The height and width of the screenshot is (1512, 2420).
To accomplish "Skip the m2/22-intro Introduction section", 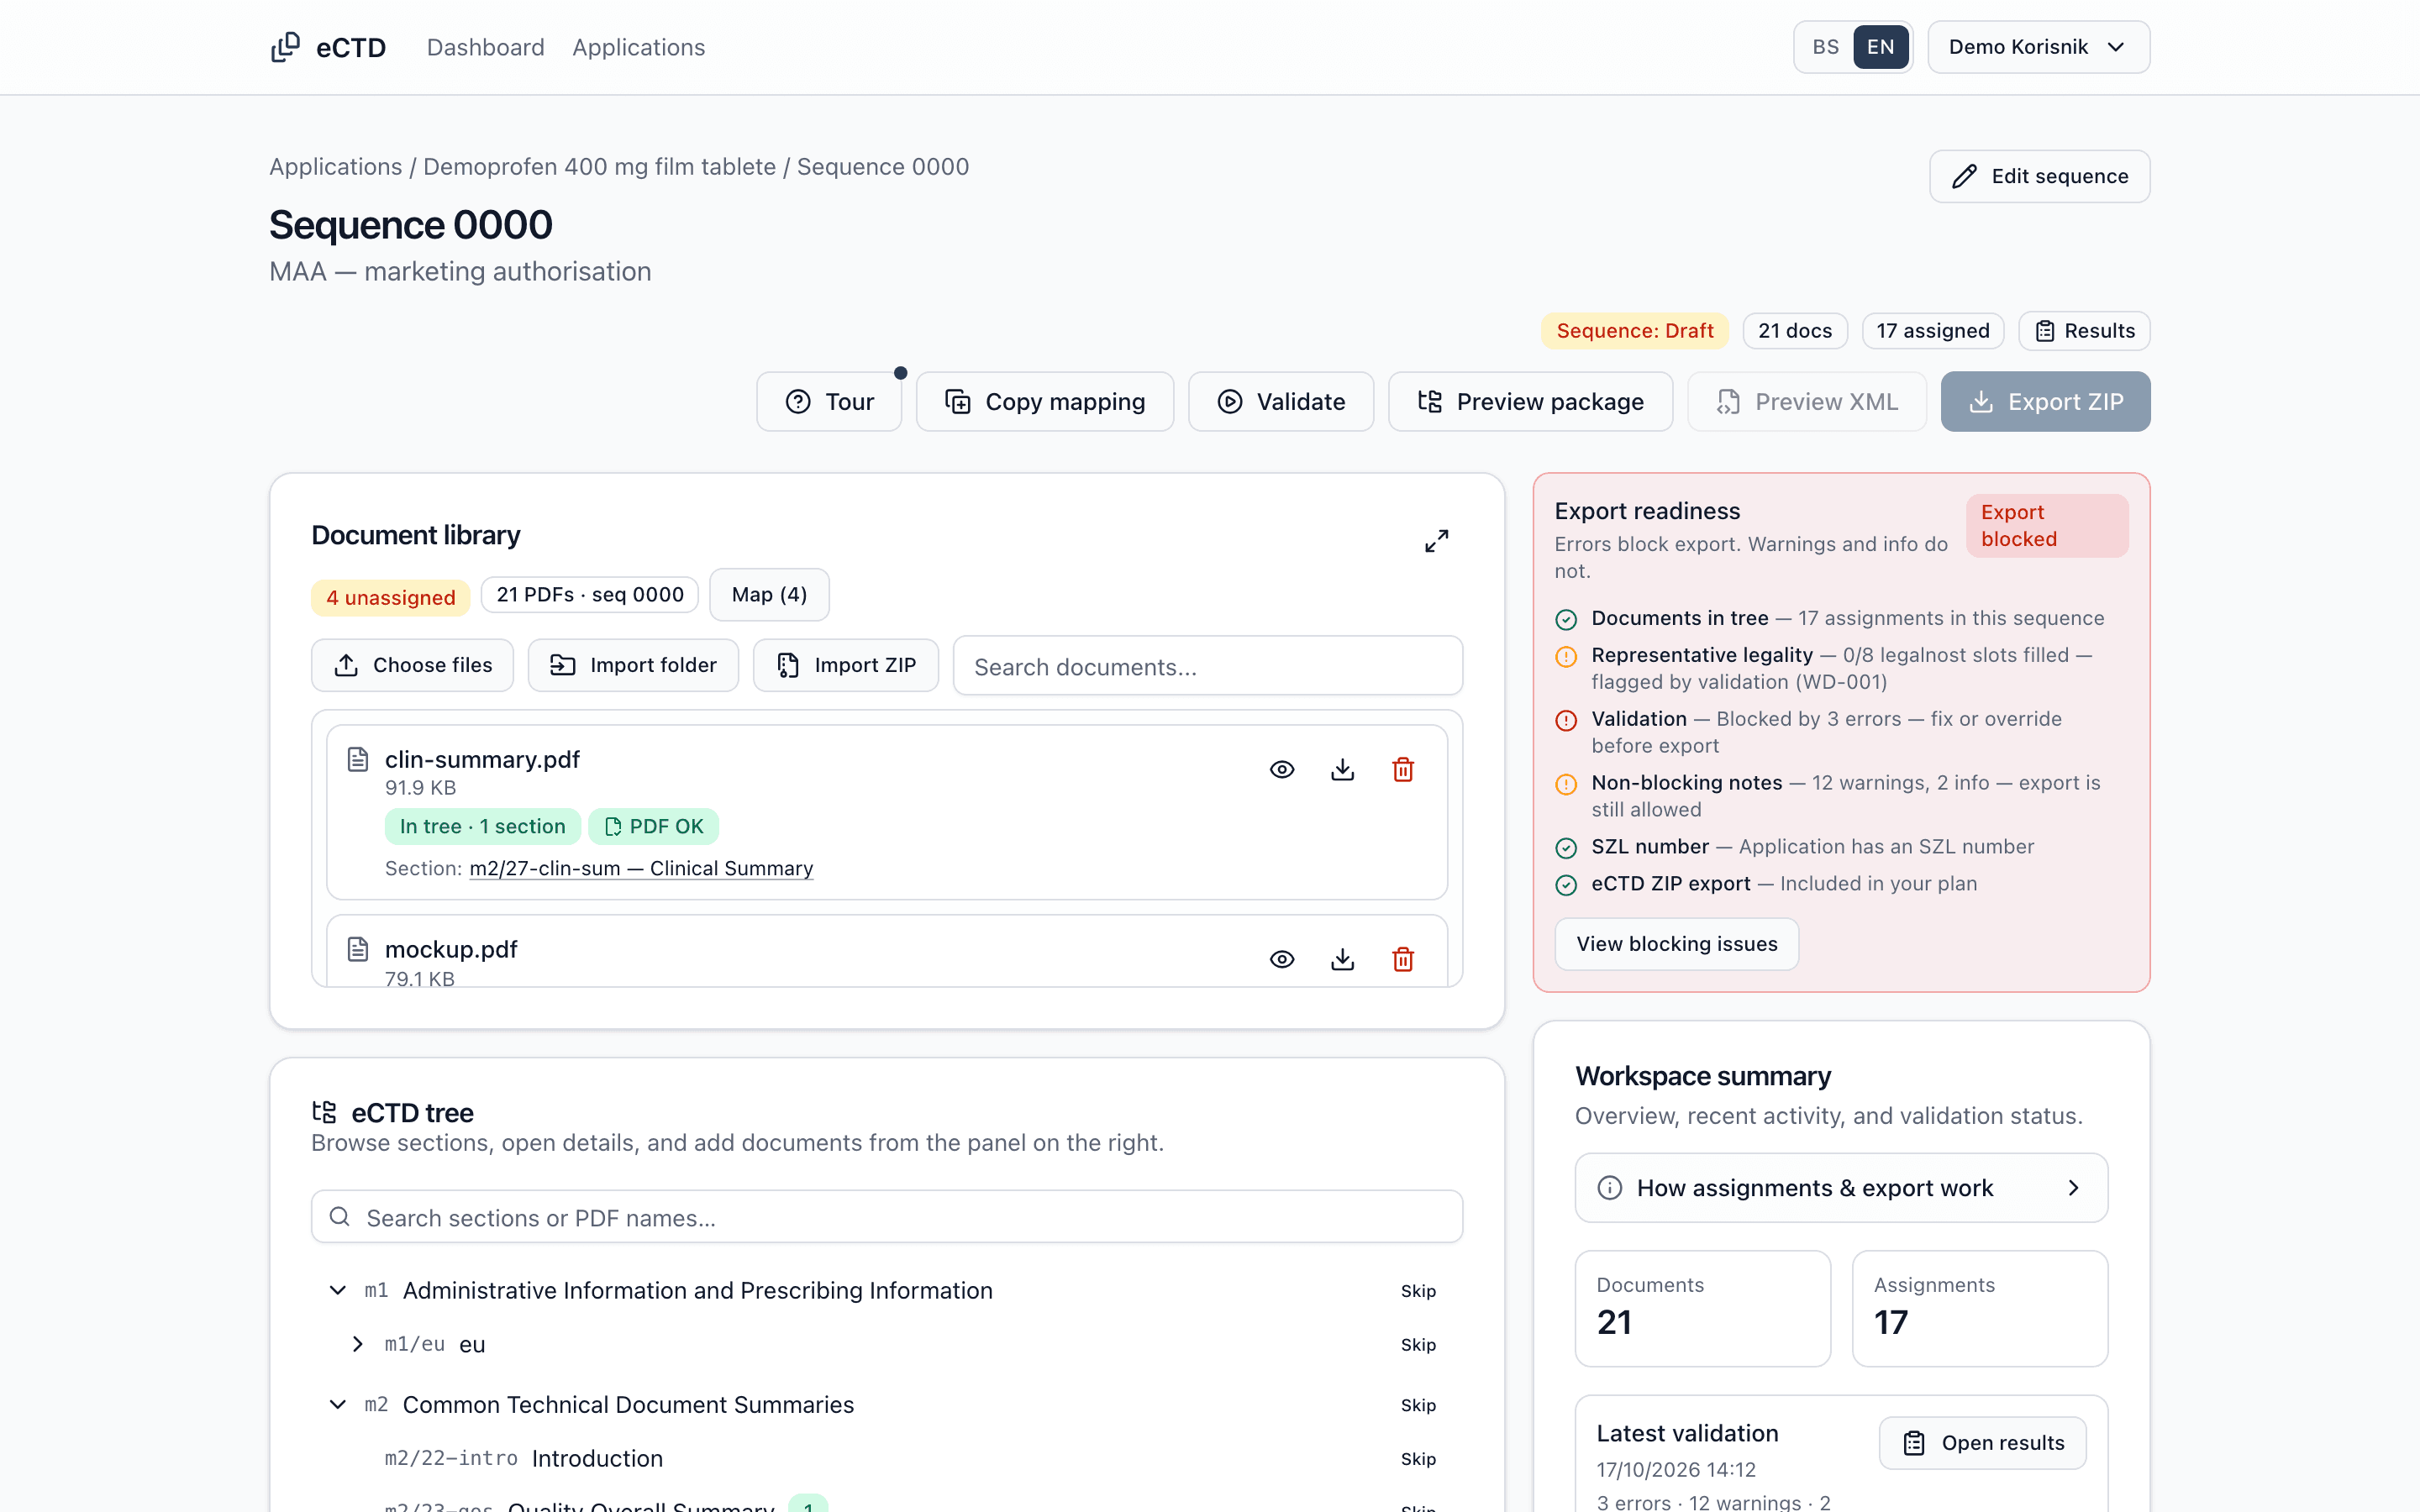I will tap(1418, 1459).
